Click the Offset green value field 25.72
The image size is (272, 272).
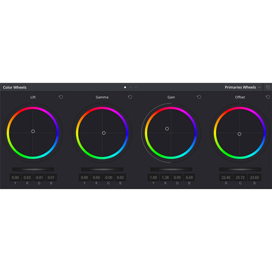coord(240,177)
